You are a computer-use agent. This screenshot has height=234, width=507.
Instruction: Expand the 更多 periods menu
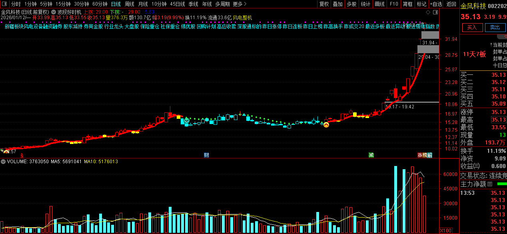point(239,4)
